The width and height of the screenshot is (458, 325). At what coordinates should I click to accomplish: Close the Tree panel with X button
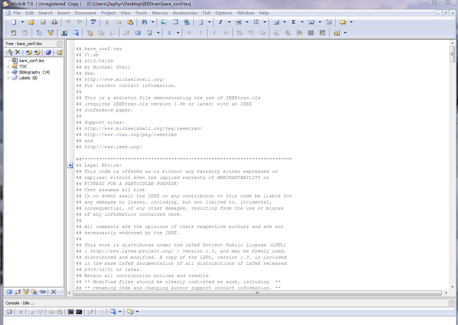(60, 44)
